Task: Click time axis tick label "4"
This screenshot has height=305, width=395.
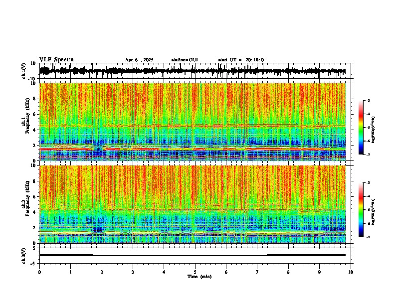Action: point(164,272)
